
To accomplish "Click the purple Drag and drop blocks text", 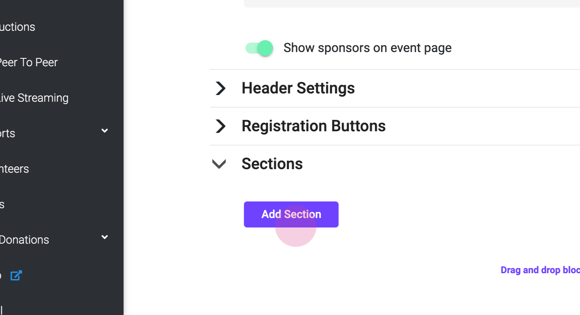I will 540,270.
